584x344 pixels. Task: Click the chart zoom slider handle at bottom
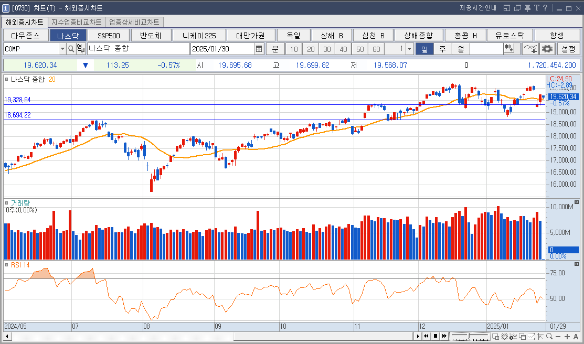(x=469, y=336)
